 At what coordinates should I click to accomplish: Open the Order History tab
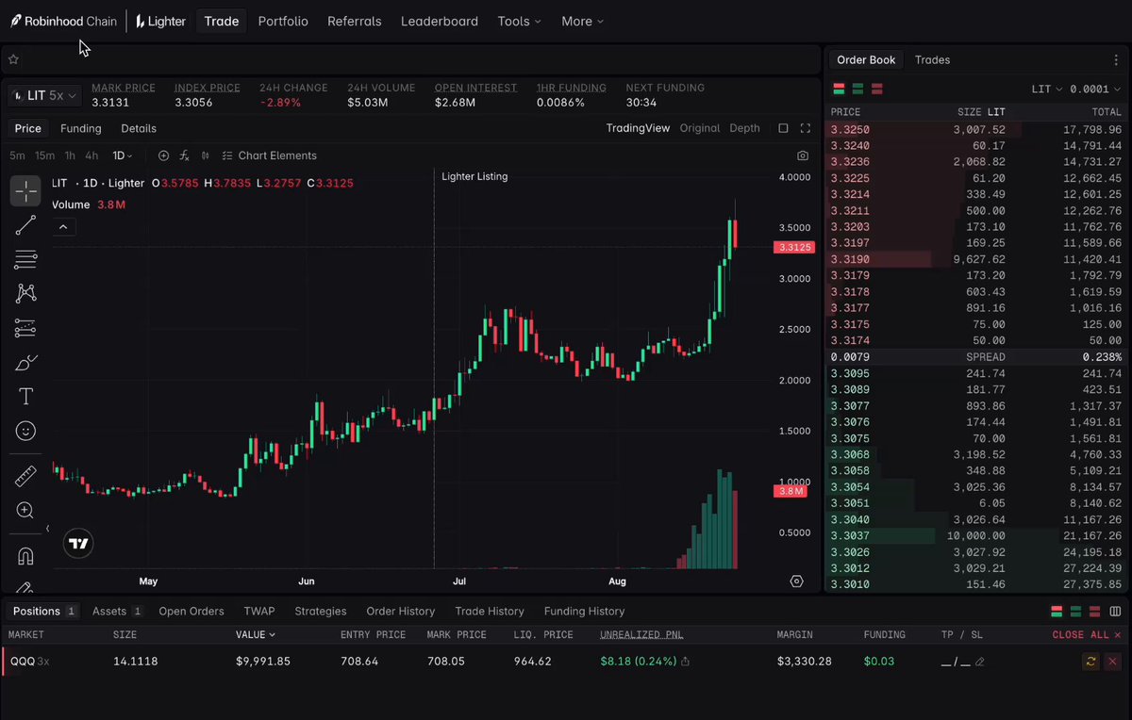tap(401, 611)
